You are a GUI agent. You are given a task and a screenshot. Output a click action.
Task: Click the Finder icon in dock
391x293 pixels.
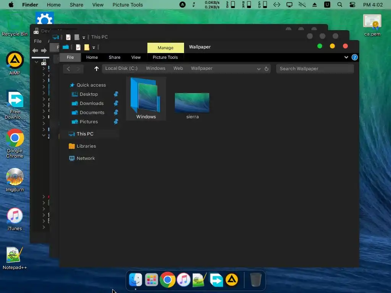pyautogui.click(x=136, y=280)
